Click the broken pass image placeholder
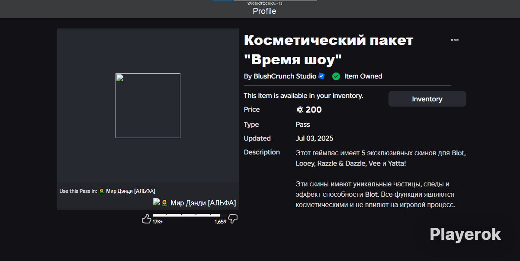 (148, 106)
